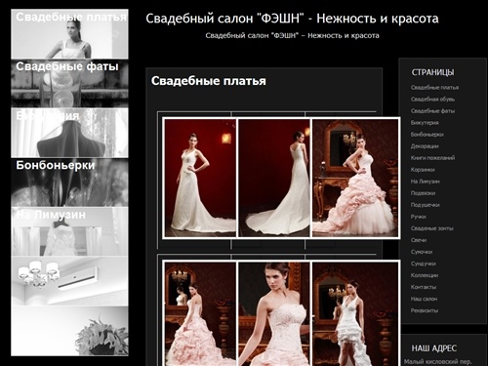The height and width of the screenshot is (366, 488).
Task: Open 'Свадебные фаты' link in Страницы list
Action: click(432, 111)
